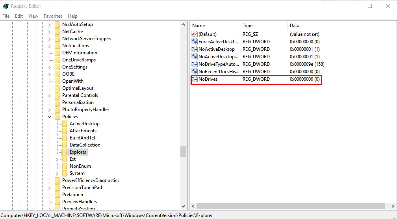Open the File menu
Viewport: 397px width, 219px height.
click(x=6, y=16)
